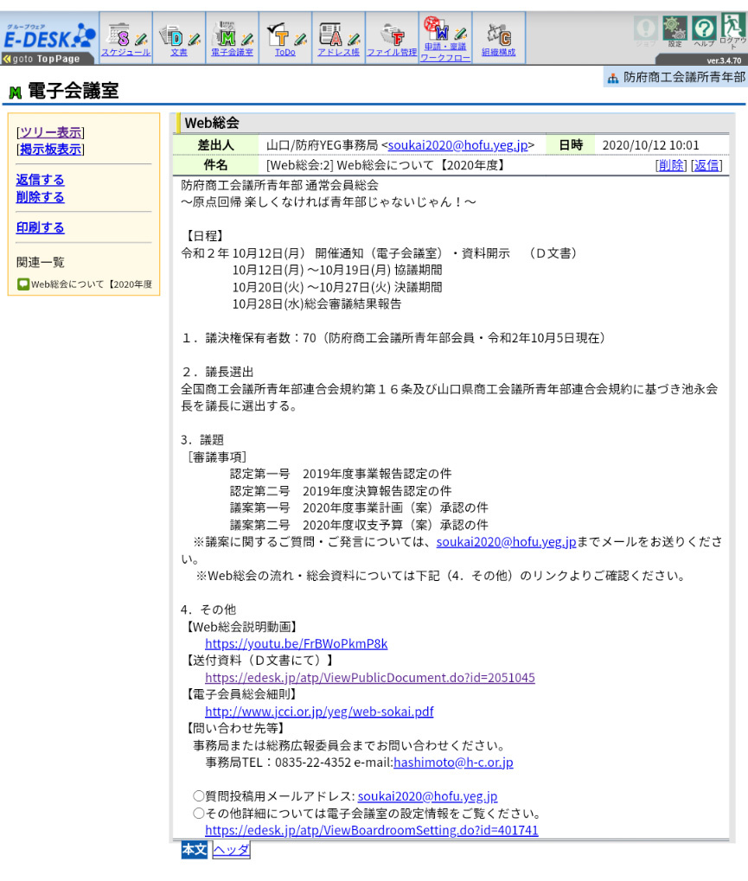This screenshot has height=881, width=748.
Task: Click the [返信] link in subject row
Action: click(x=706, y=165)
